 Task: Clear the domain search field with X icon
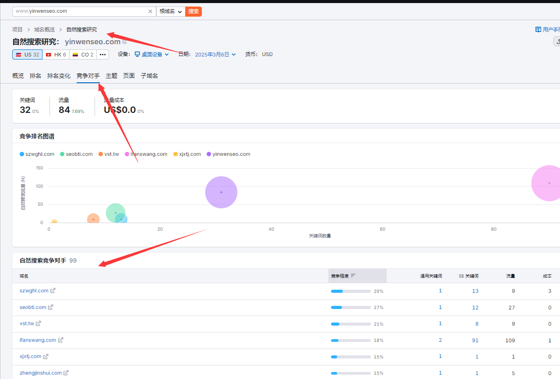point(150,11)
